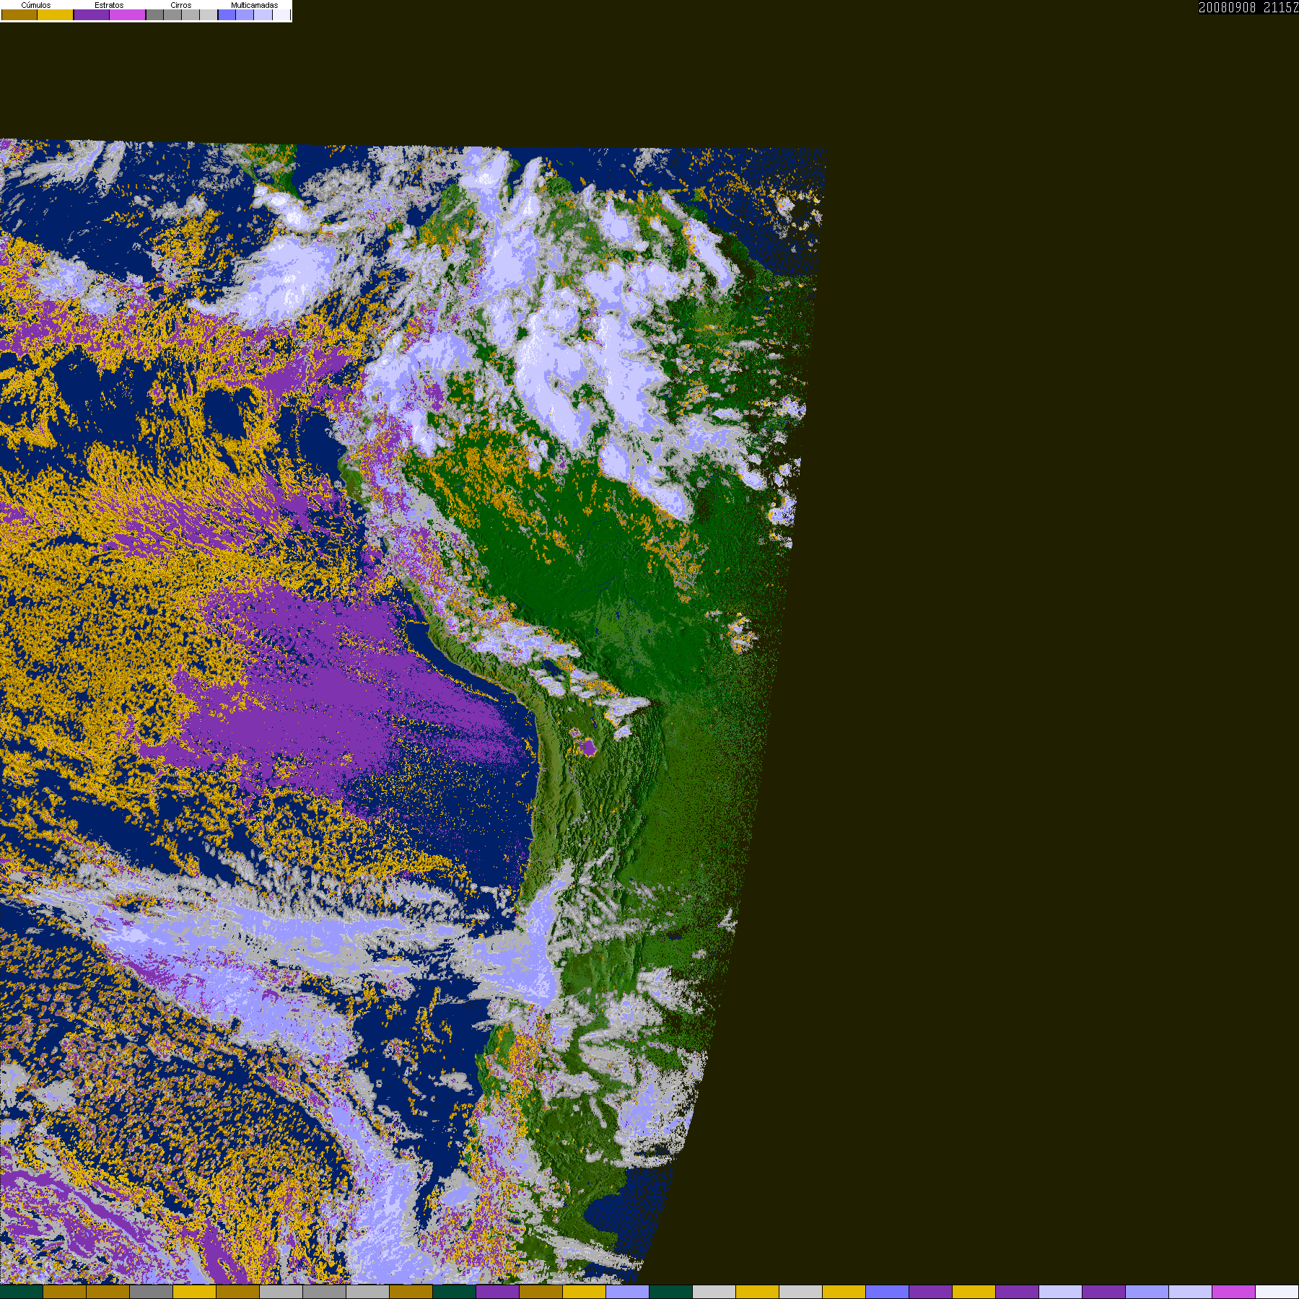
Task: Pick the medium-blue swatch in the bottom color strip
Action: point(888,1292)
